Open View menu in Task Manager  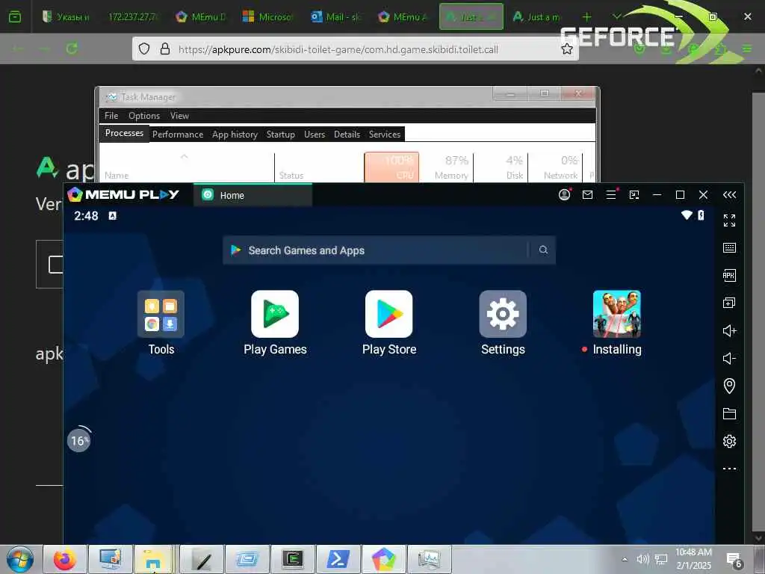[x=179, y=116]
